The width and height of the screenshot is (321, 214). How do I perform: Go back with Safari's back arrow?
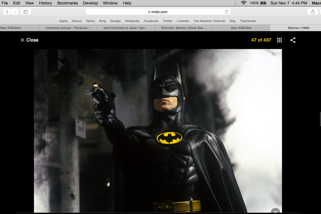7,12
